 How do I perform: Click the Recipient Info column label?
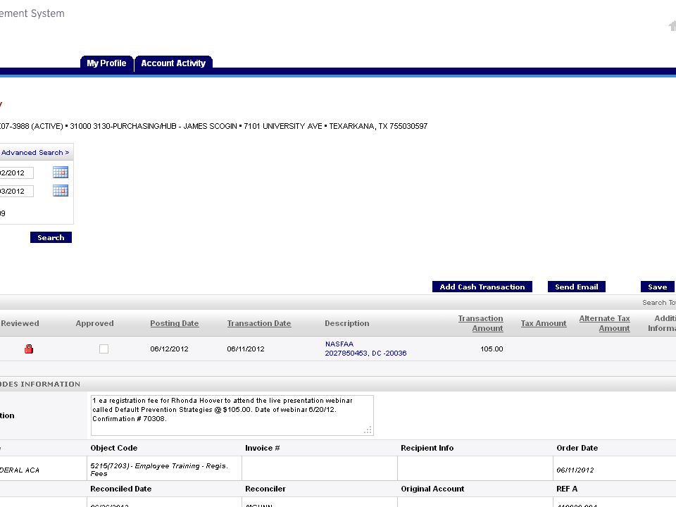427,448
